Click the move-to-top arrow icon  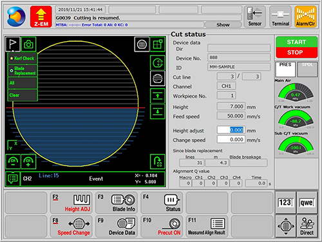[158, 96]
